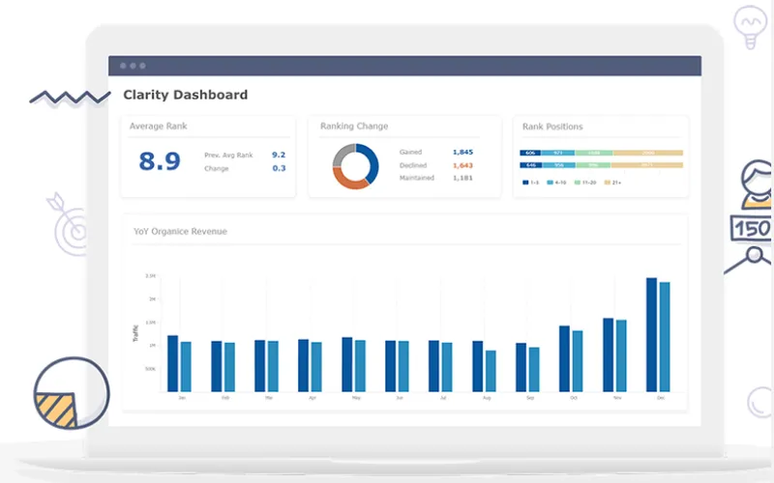Click the dark blue December bar

pos(651,334)
